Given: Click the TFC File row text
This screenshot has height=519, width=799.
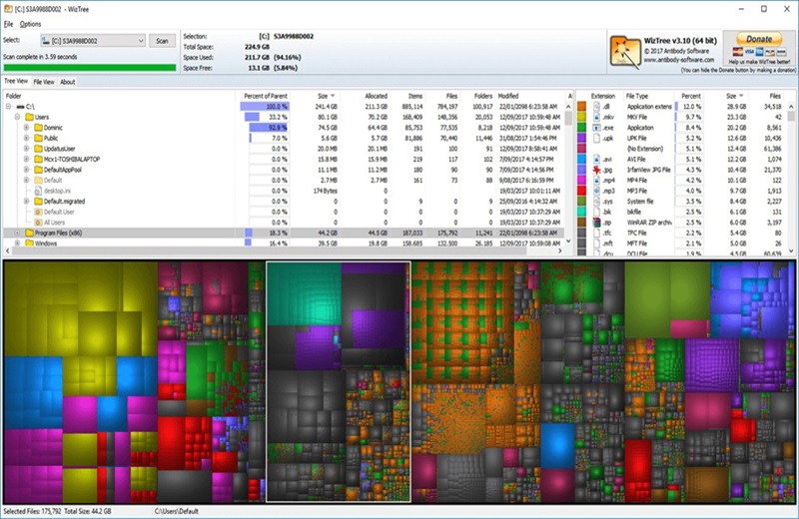Looking at the screenshot, I should (636, 233).
